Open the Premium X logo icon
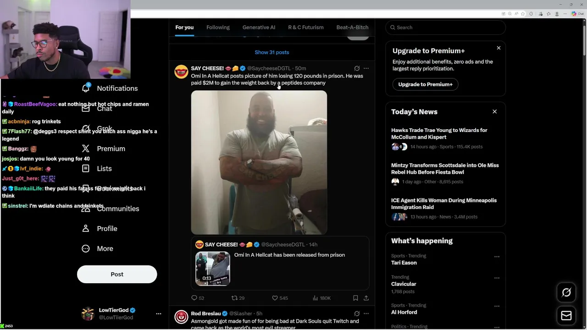Viewport: 587px width, 330px height. coord(86,148)
